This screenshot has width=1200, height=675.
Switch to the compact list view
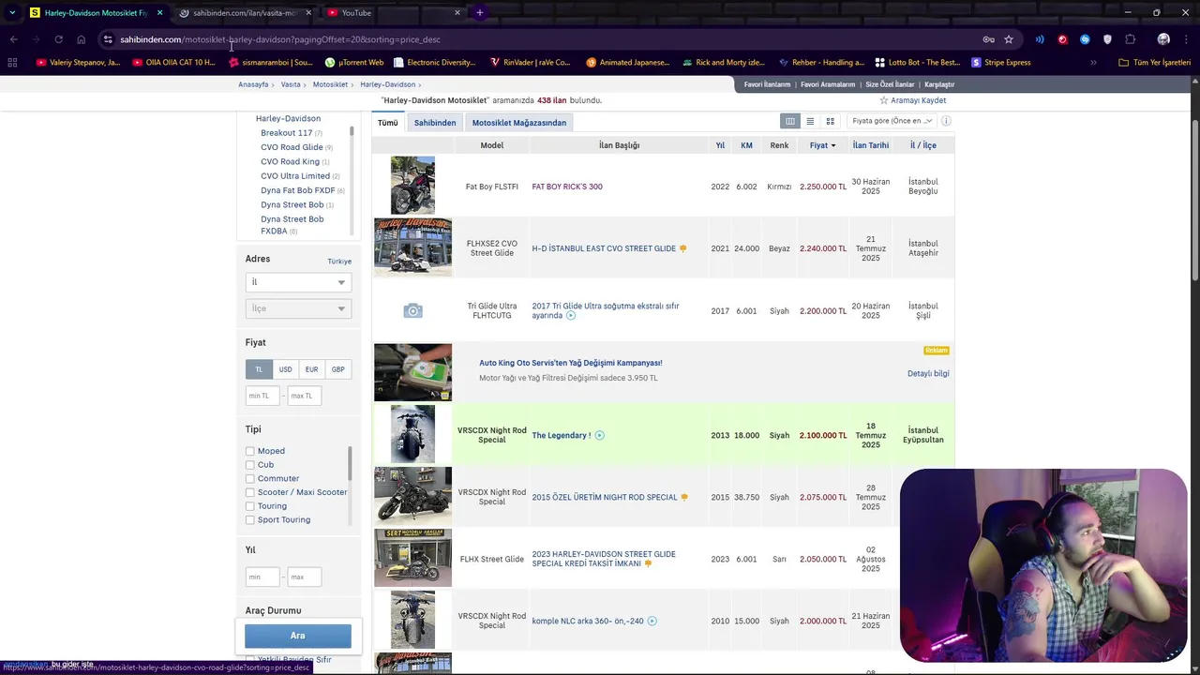coord(810,121)
